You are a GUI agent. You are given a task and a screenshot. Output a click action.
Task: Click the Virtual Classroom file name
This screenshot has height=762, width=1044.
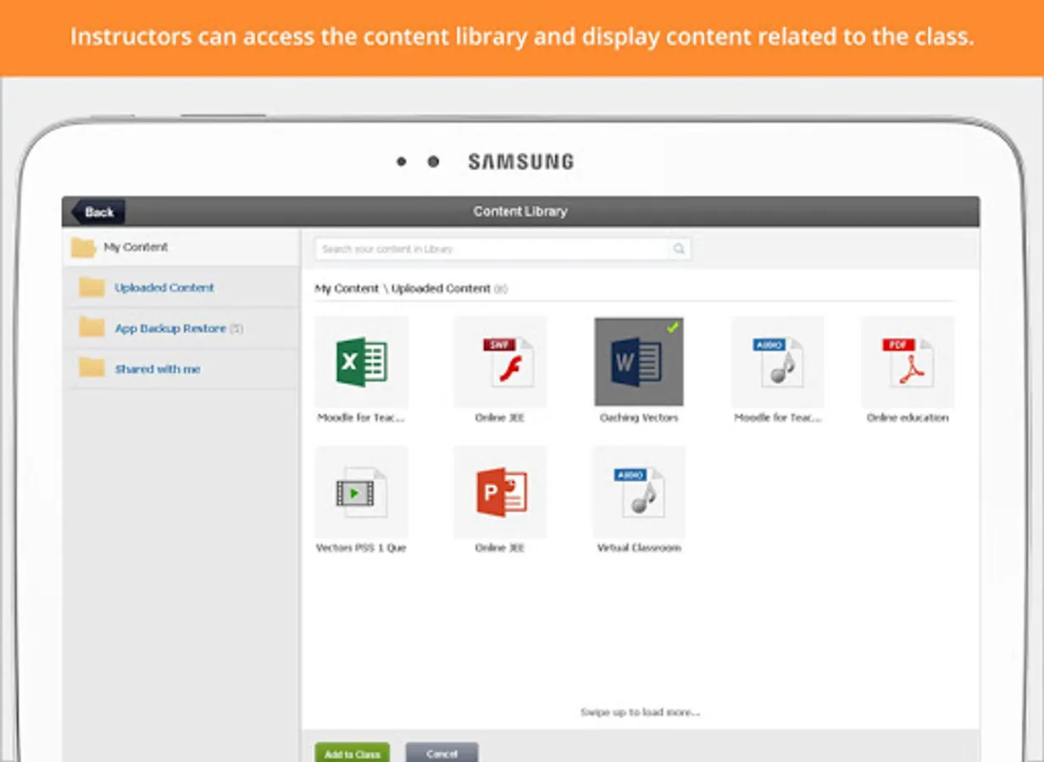tap(639, 548)
